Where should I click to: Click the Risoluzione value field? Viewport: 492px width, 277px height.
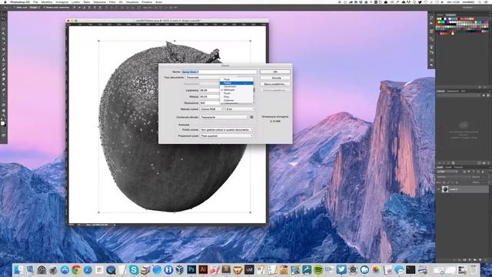(210, 102)
